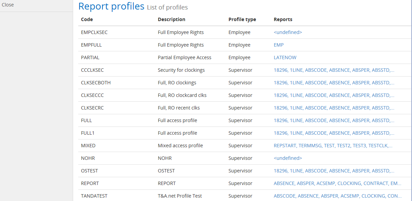The width and height of the screenshot is (412, 201).
Task: Open reports list for MIXED profile
Action: click(333, 146)
